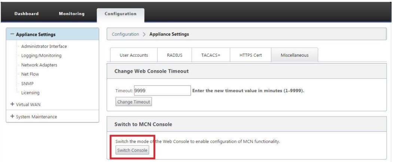The image size is (393, 162).
Task: Select SNMP in the sidebar
Action: pyautogui.click(x=27, y=84)
